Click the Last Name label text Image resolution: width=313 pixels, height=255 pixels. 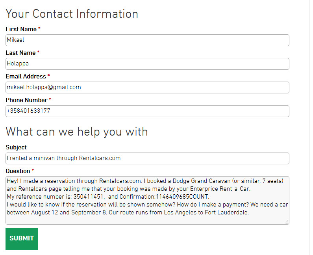point(20,53)
